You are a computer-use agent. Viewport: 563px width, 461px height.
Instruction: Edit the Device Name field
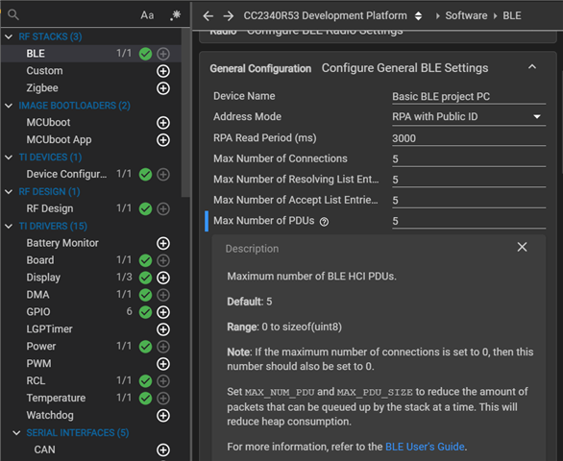pos(469,97)
